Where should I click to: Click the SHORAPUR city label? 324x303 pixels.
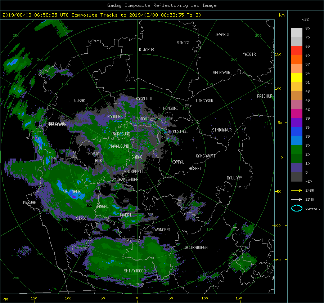[221, 73]
